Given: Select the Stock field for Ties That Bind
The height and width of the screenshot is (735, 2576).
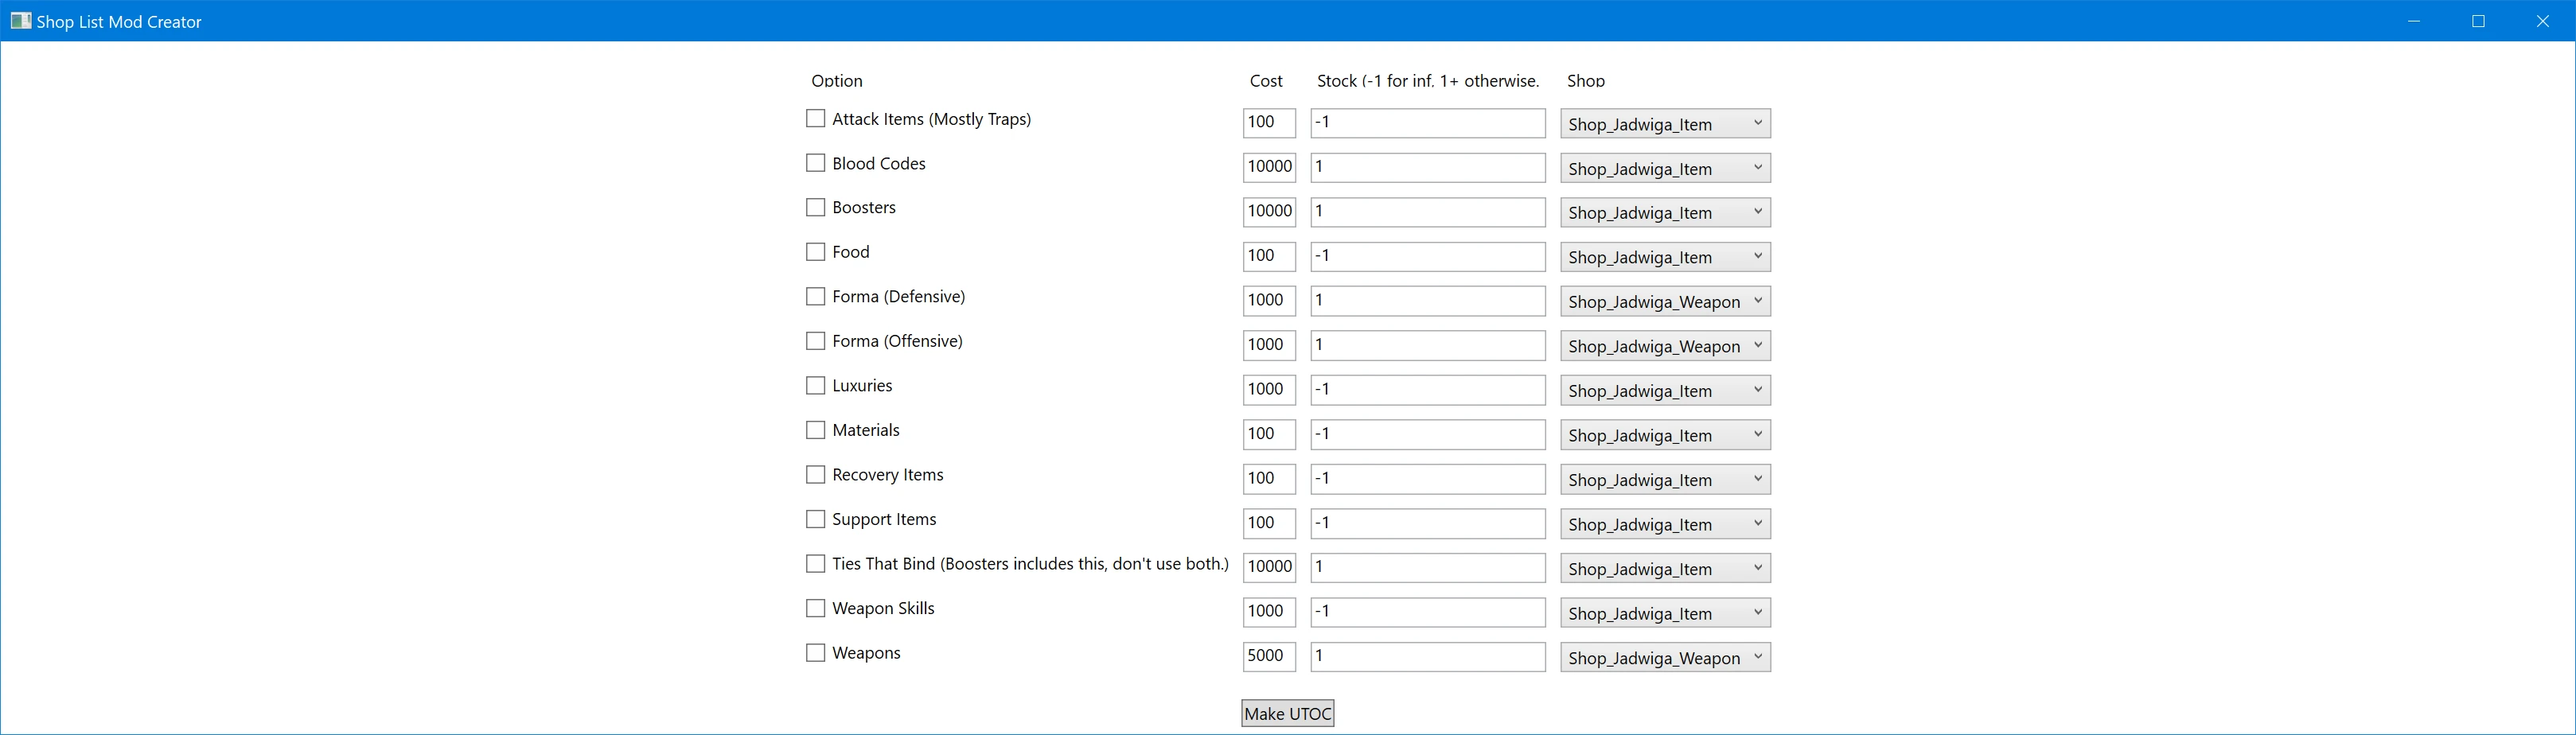Looking at the screenshot, I should click(1427, 567).
